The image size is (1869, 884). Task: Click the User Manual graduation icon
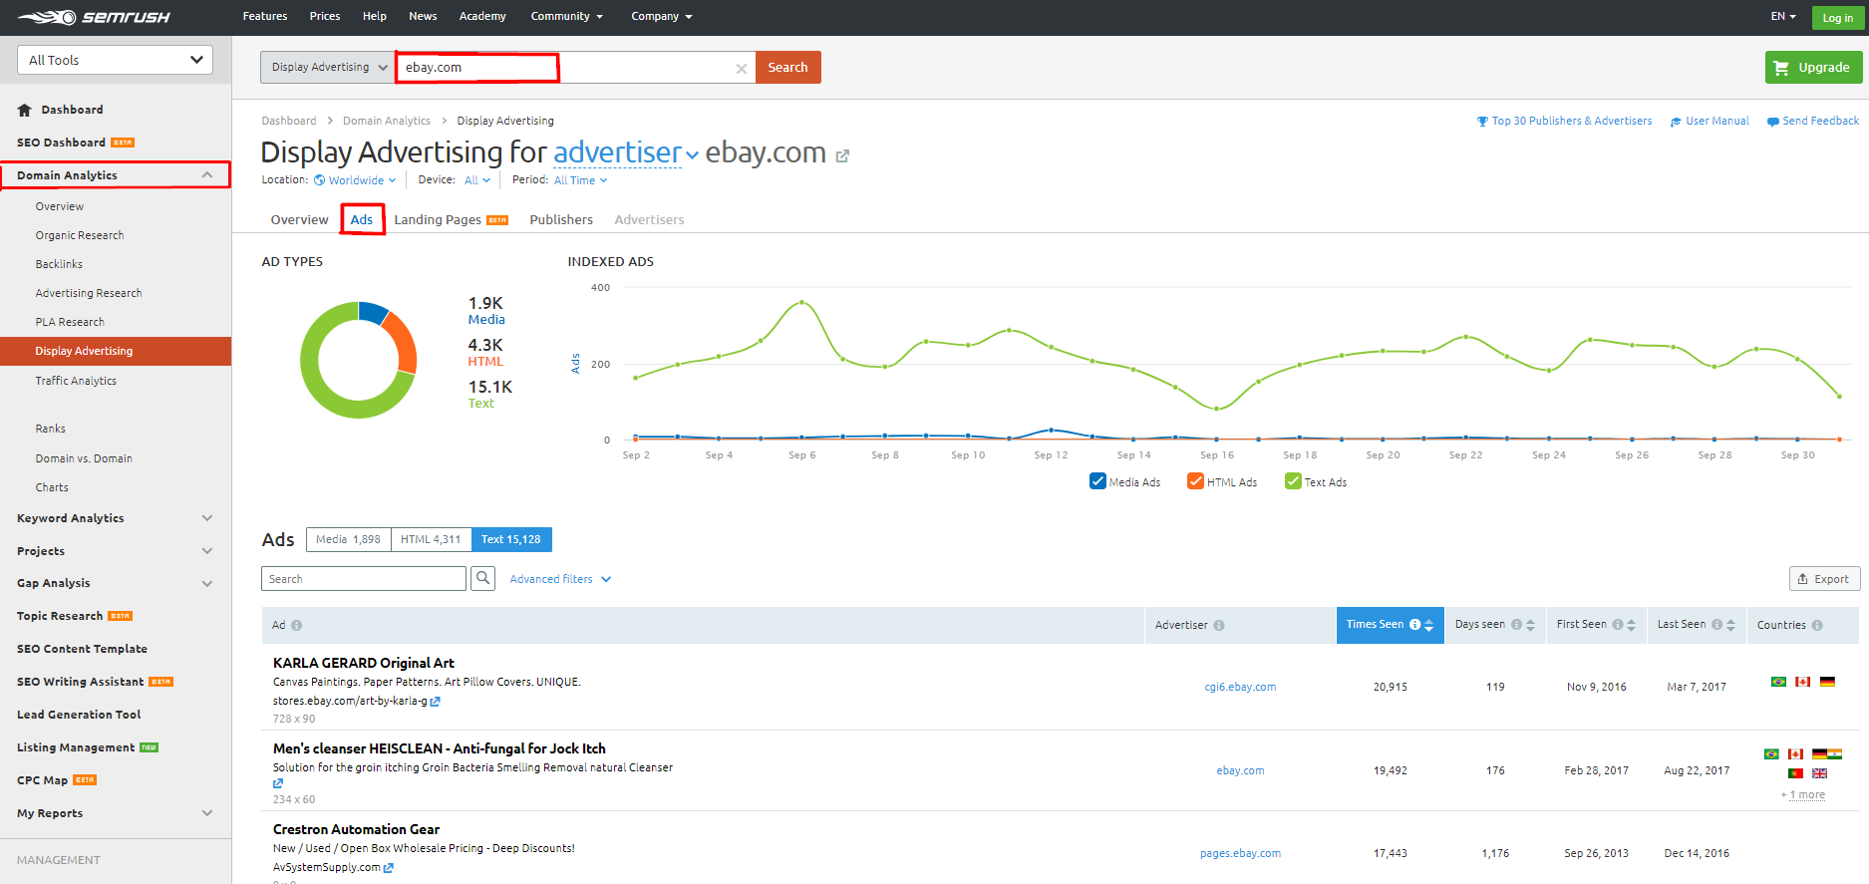pyautogui.click(x=1676, y=122)
